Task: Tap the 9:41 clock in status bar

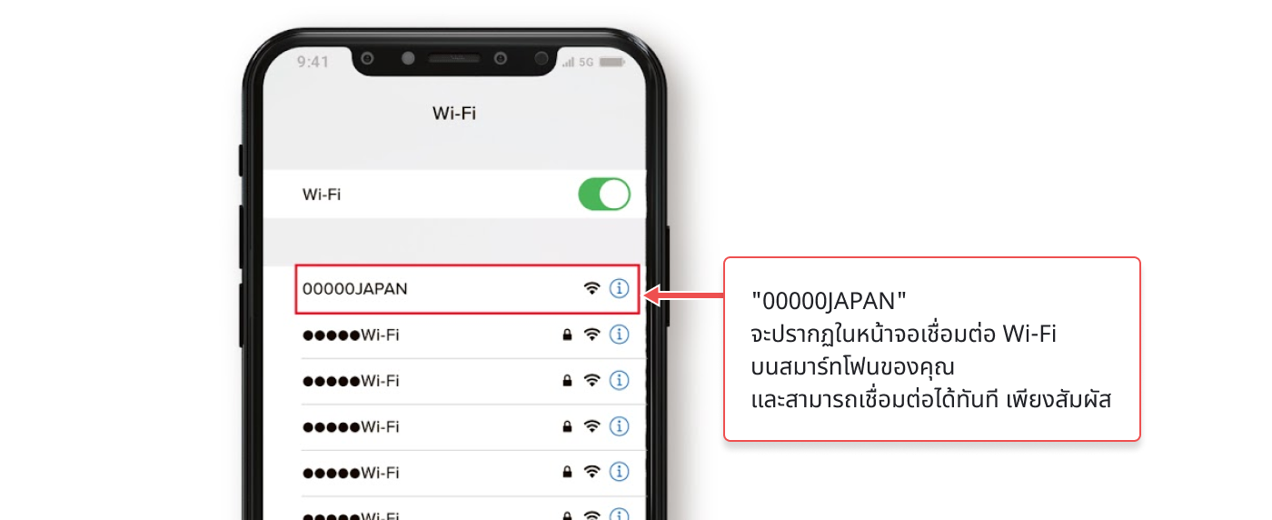Action: click(x=313, y=62)
